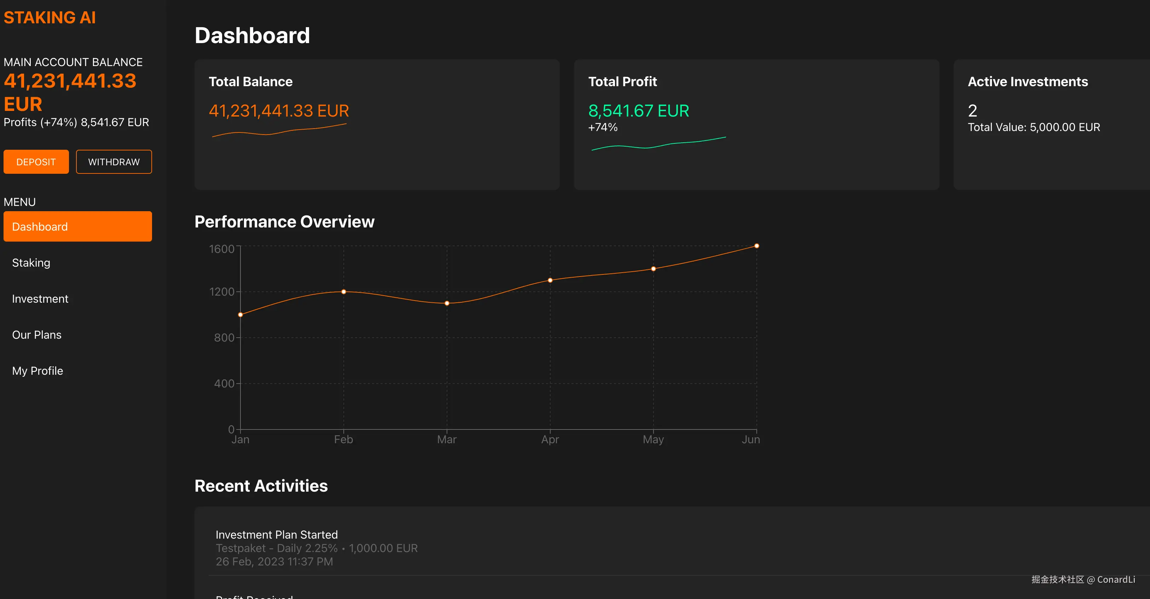Click the Total Profit card
Image resolution: width=1150 pixels, height=599 pixels.
(x=756, y=124)
